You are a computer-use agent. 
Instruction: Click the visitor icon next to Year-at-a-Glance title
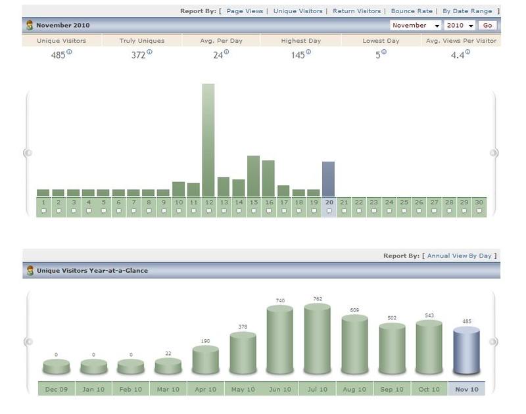(x=30, y=271)
